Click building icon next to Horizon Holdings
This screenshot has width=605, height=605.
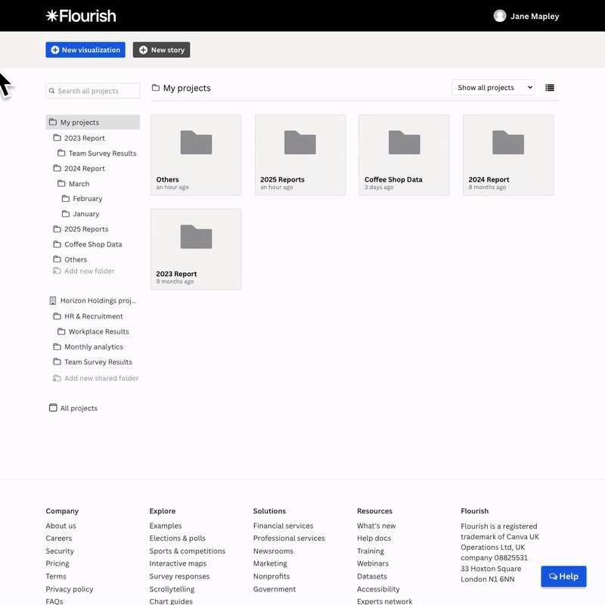53,300
